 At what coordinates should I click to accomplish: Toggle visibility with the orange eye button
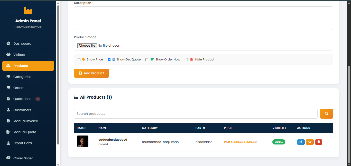click(310, 142)
